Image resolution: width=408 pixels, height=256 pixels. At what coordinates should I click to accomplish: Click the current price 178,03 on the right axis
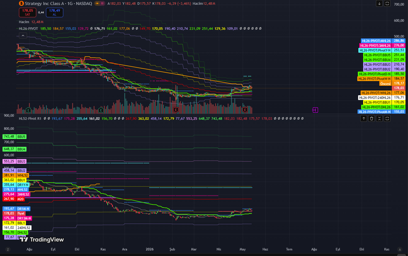coord(399,88)
